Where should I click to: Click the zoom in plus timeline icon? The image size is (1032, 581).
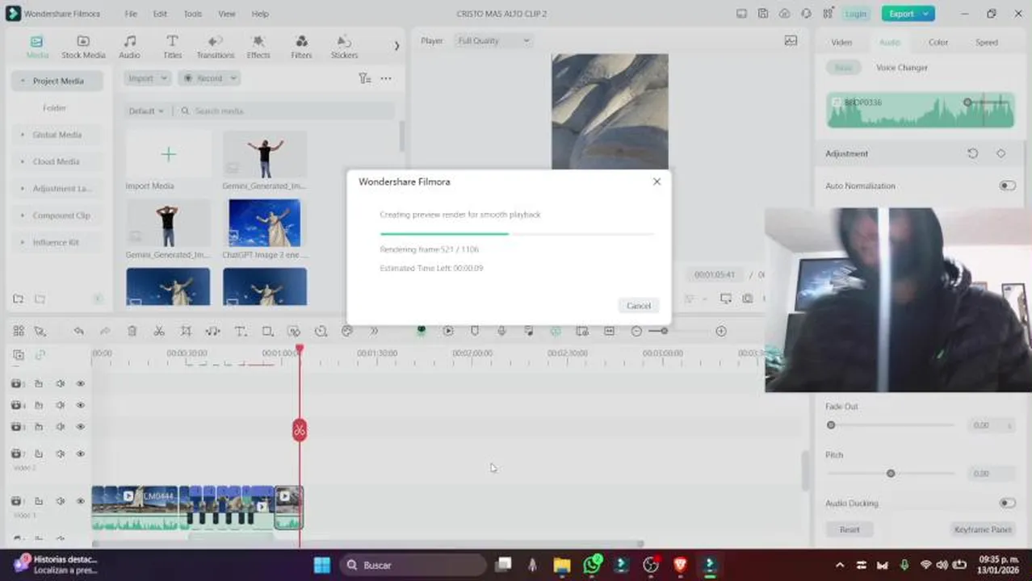(721, 331)
